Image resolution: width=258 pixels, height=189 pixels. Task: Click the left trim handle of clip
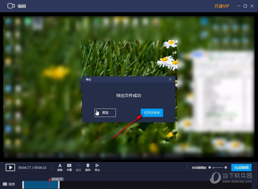coord(23,185)
